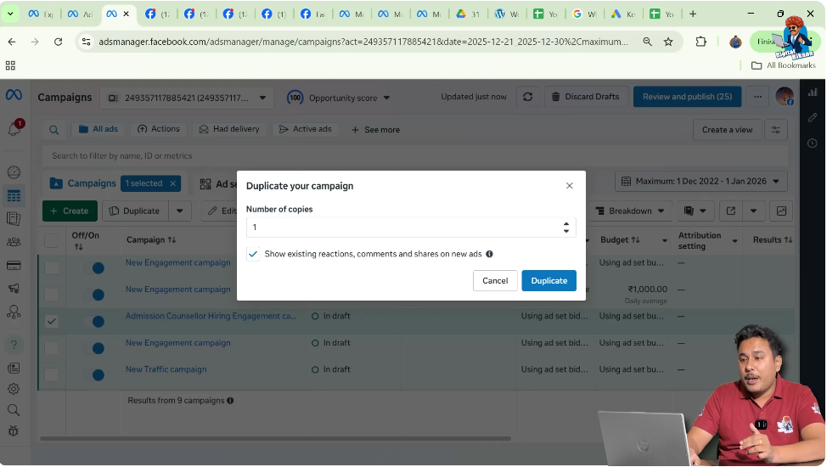Select Campaigns table icon in left sidebar
Image resolution: width=827 pixels, height=467 pixels.
[x=14, y=196]
